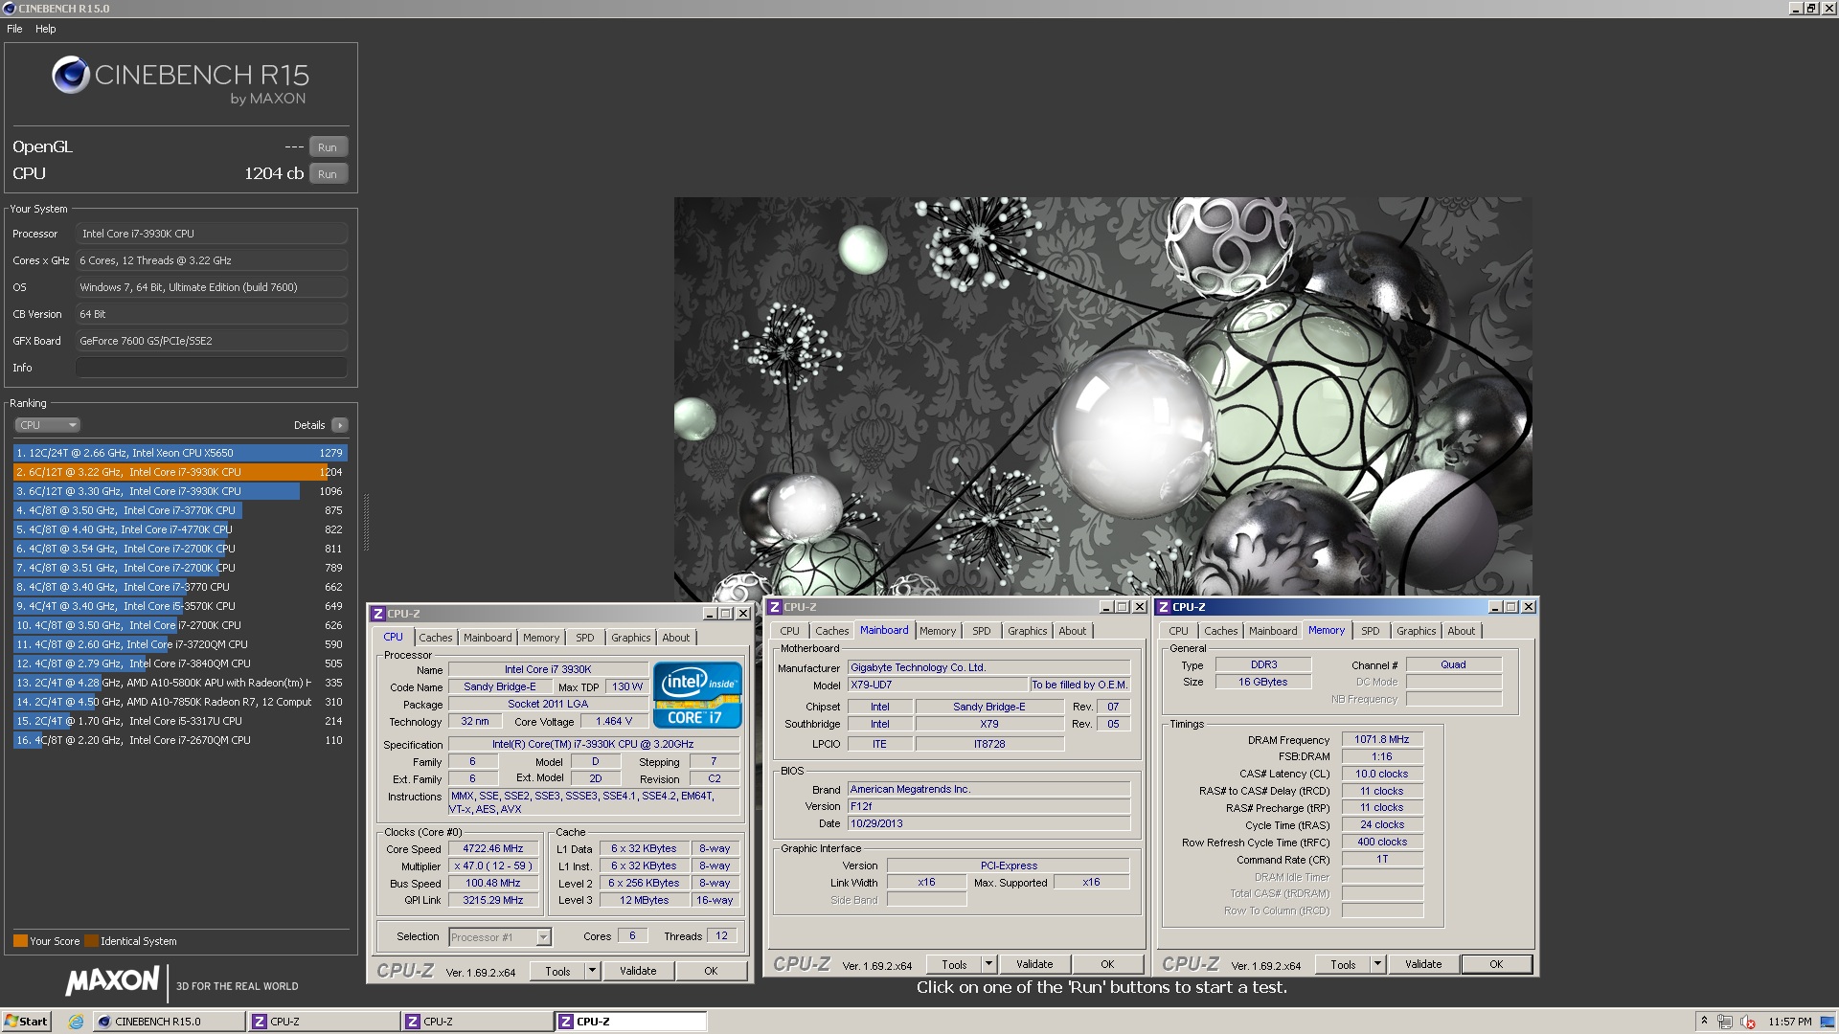Click the X79-UD7 model field
This screenshot has height=1034, width=1839.
938,686
